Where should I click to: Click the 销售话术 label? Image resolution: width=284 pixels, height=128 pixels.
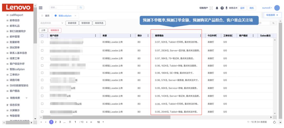tap(233, 8)
